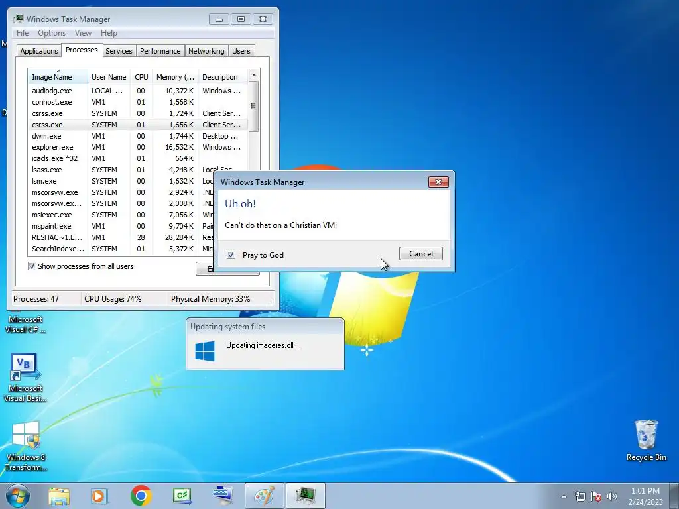Sort by User Name column header
679x509 pixels.
tap(109, 77)
